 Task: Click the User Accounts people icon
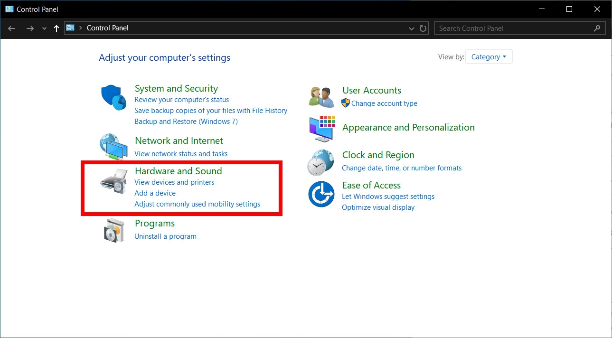coord(321,97)
